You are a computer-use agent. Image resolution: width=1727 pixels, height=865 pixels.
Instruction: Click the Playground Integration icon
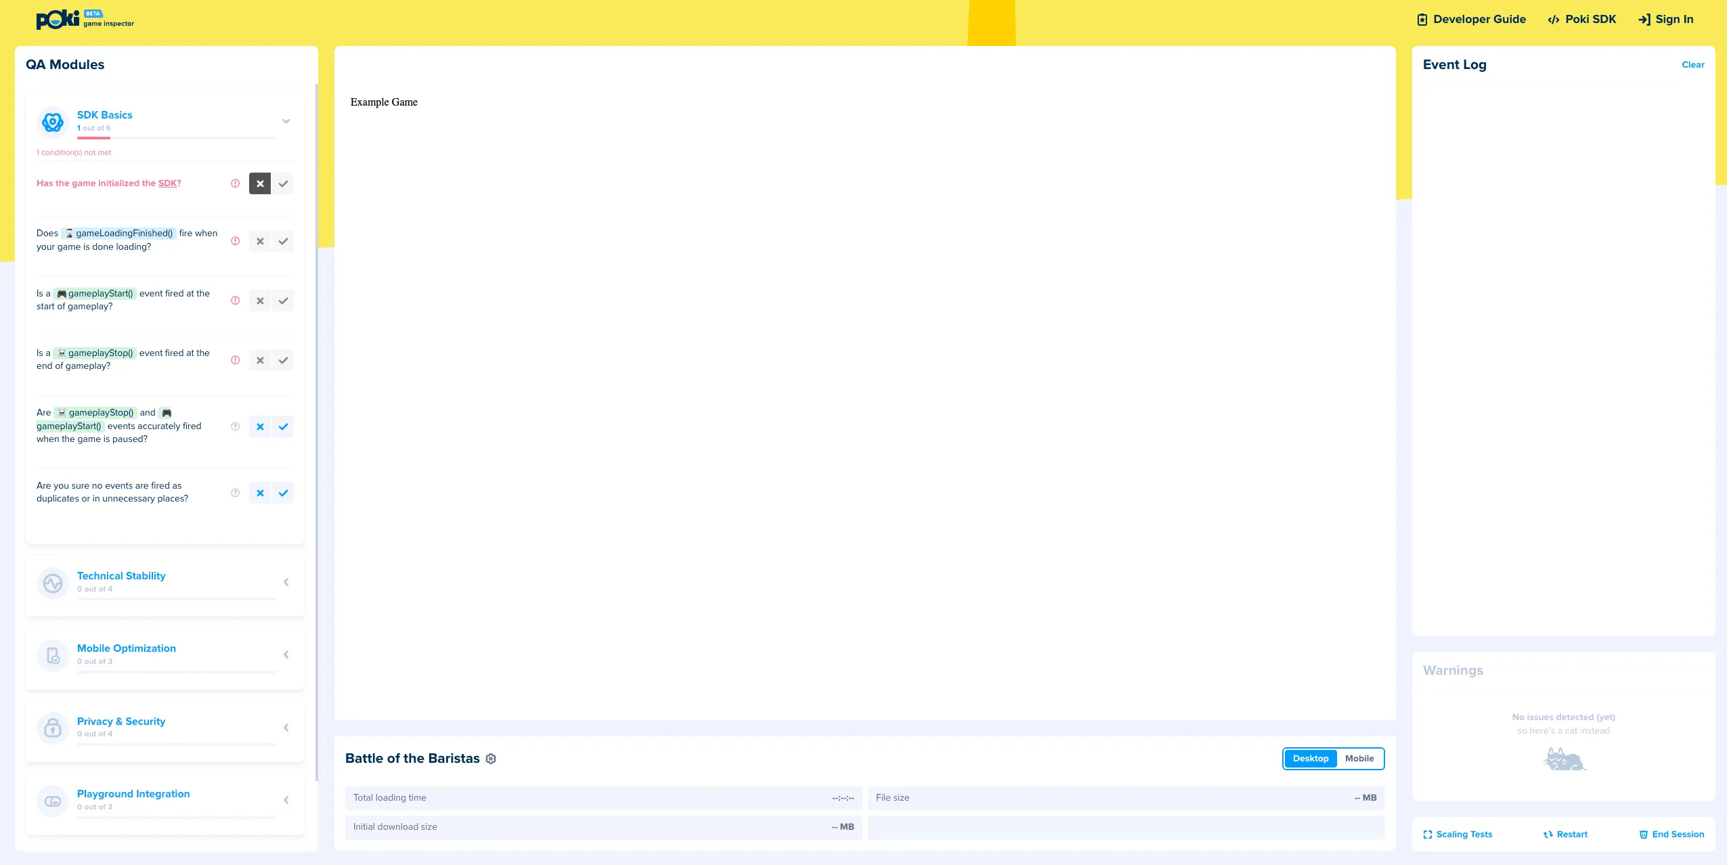point(53,801)
